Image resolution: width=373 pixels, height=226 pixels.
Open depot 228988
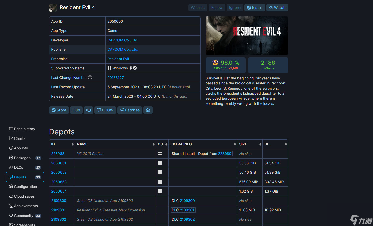[x=58, y=154]
